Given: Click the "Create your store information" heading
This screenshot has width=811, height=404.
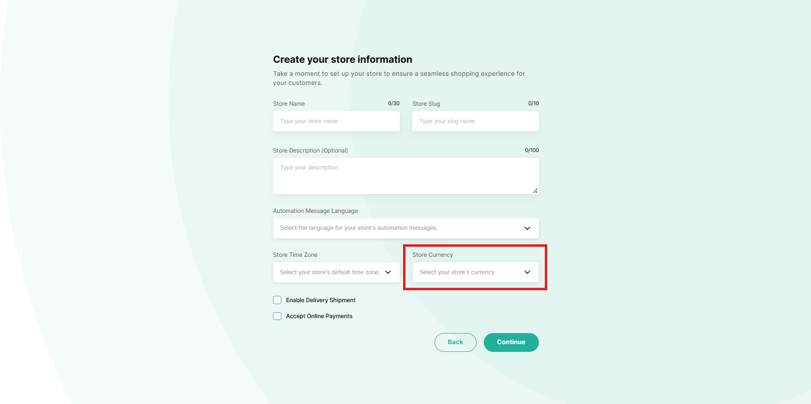Looking at the screenshot, I should tap(343, 59).
